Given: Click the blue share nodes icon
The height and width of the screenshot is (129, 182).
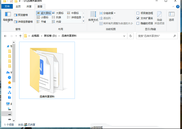Looking at the screenshot, I should (x=9, y=92).
